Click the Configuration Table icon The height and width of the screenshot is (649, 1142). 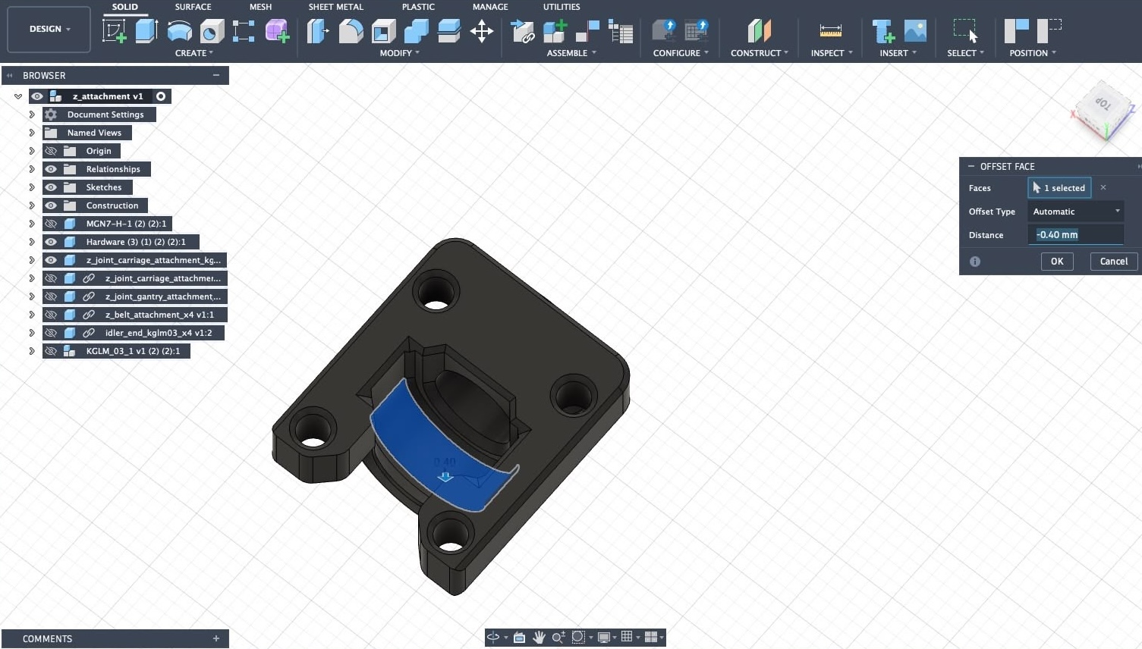coord(697,31)
